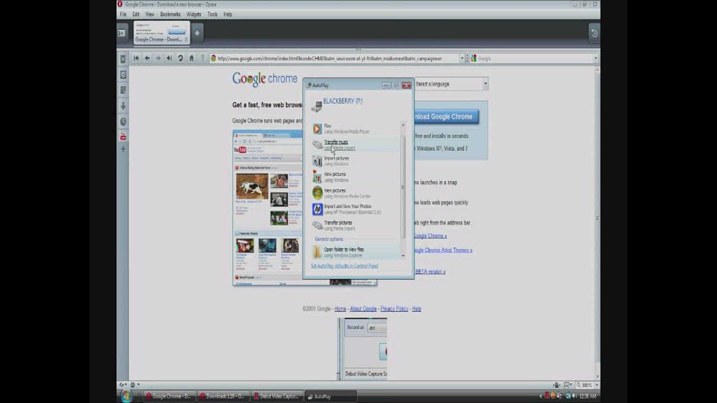Reload the page with the Reload button
The image size is (717, 403).
click(x=180, y=58)
